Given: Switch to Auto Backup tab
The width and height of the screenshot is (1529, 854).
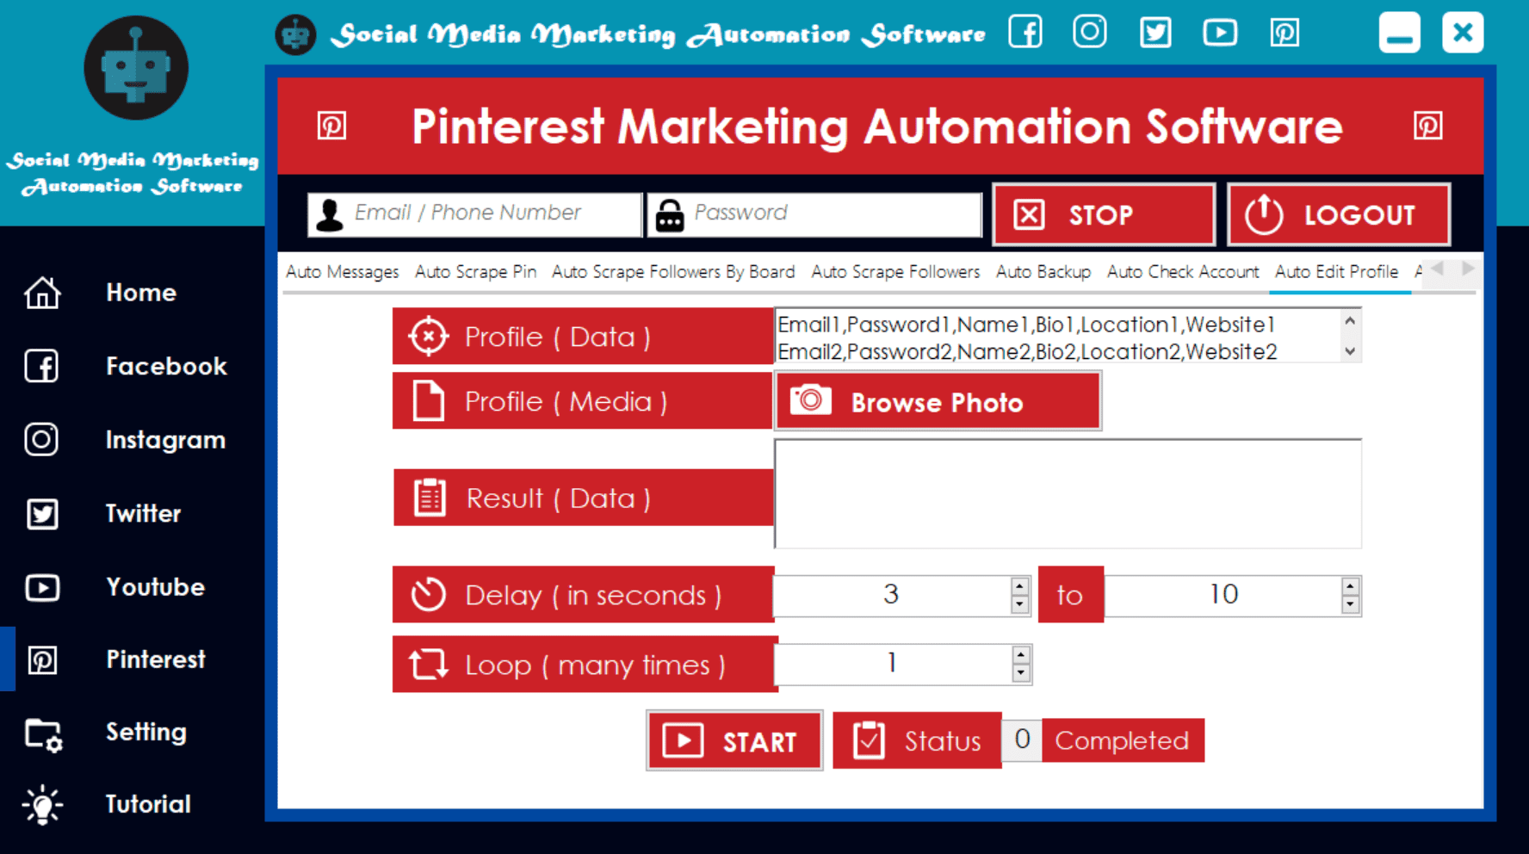Looking at the screenshot, I should 1043,272.
